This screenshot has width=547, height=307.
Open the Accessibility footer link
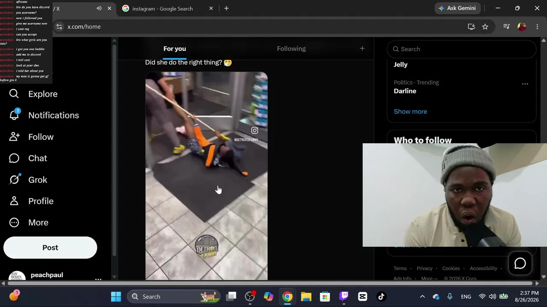[x=483, y=269]
